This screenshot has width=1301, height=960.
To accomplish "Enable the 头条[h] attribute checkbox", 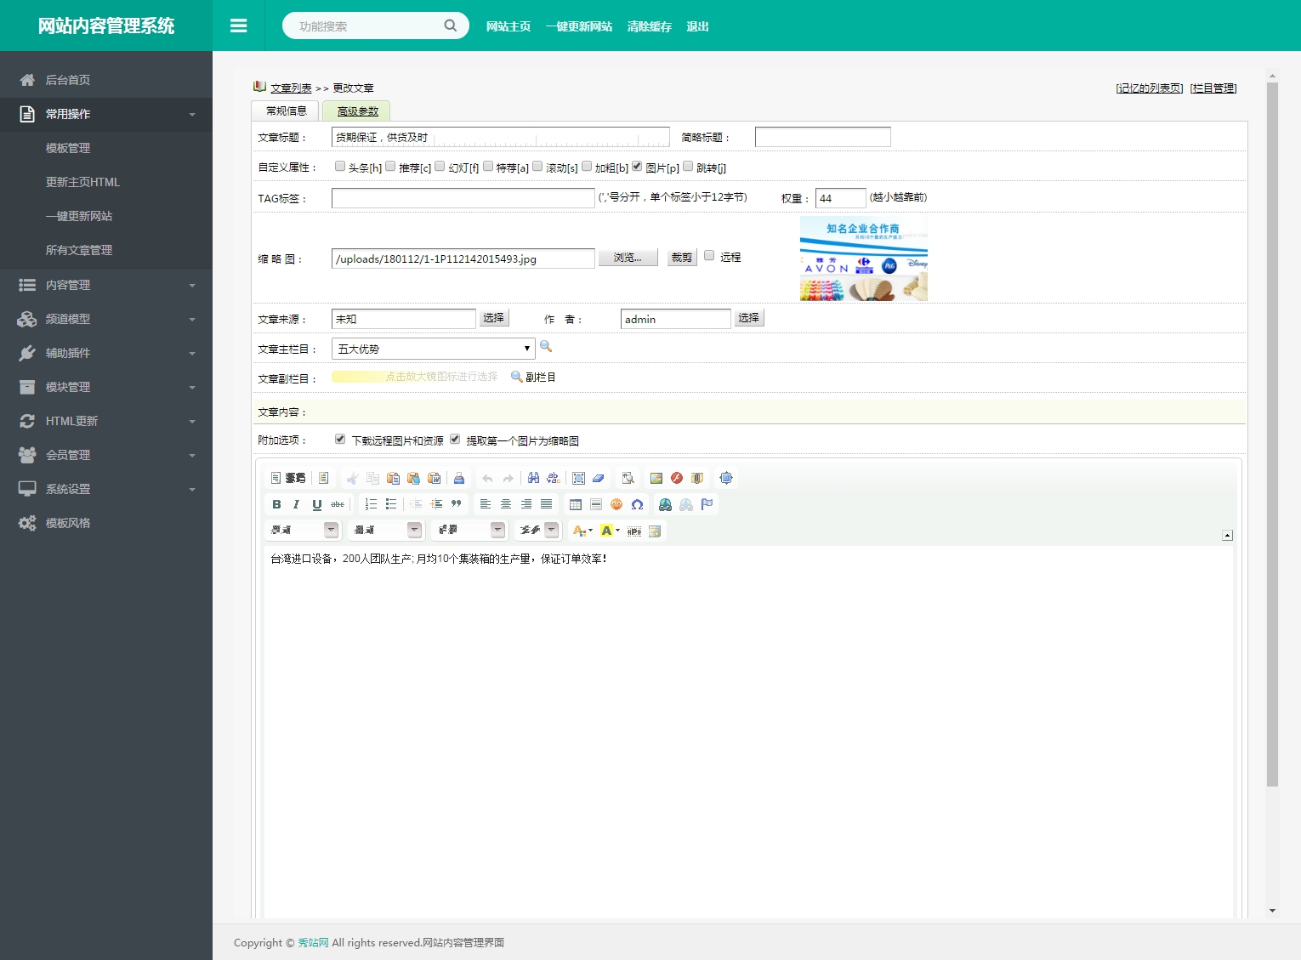I will [340, 167].
